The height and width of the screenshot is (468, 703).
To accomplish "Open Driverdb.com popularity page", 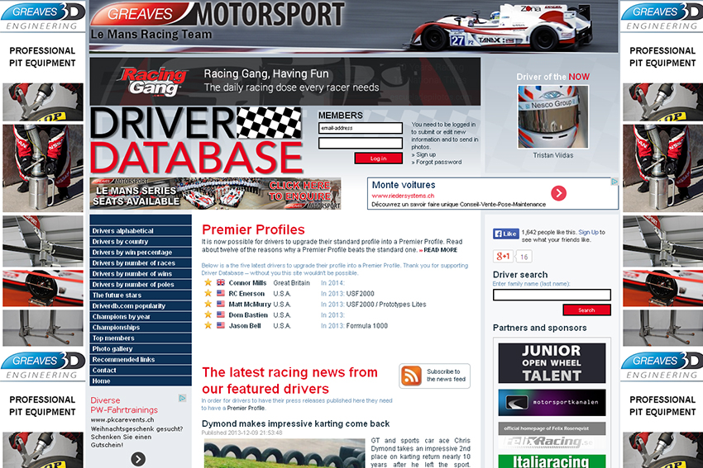I will 141,306.
